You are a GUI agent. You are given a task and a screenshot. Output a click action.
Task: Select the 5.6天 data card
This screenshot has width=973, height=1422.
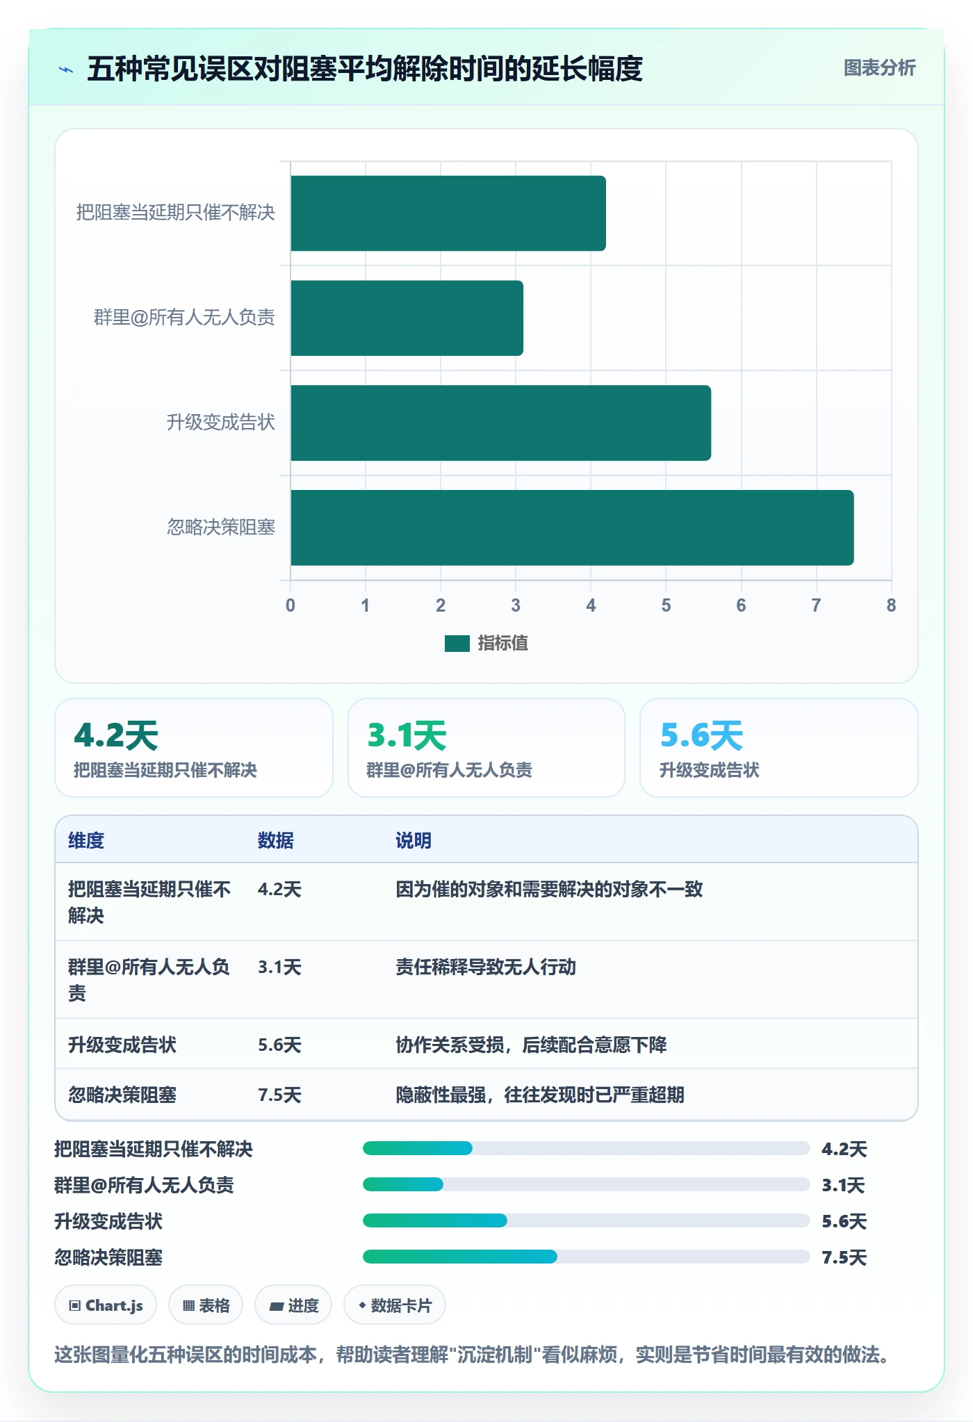tap(779, 748)
